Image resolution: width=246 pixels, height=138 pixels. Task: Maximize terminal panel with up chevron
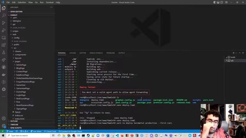coord(239,53)
